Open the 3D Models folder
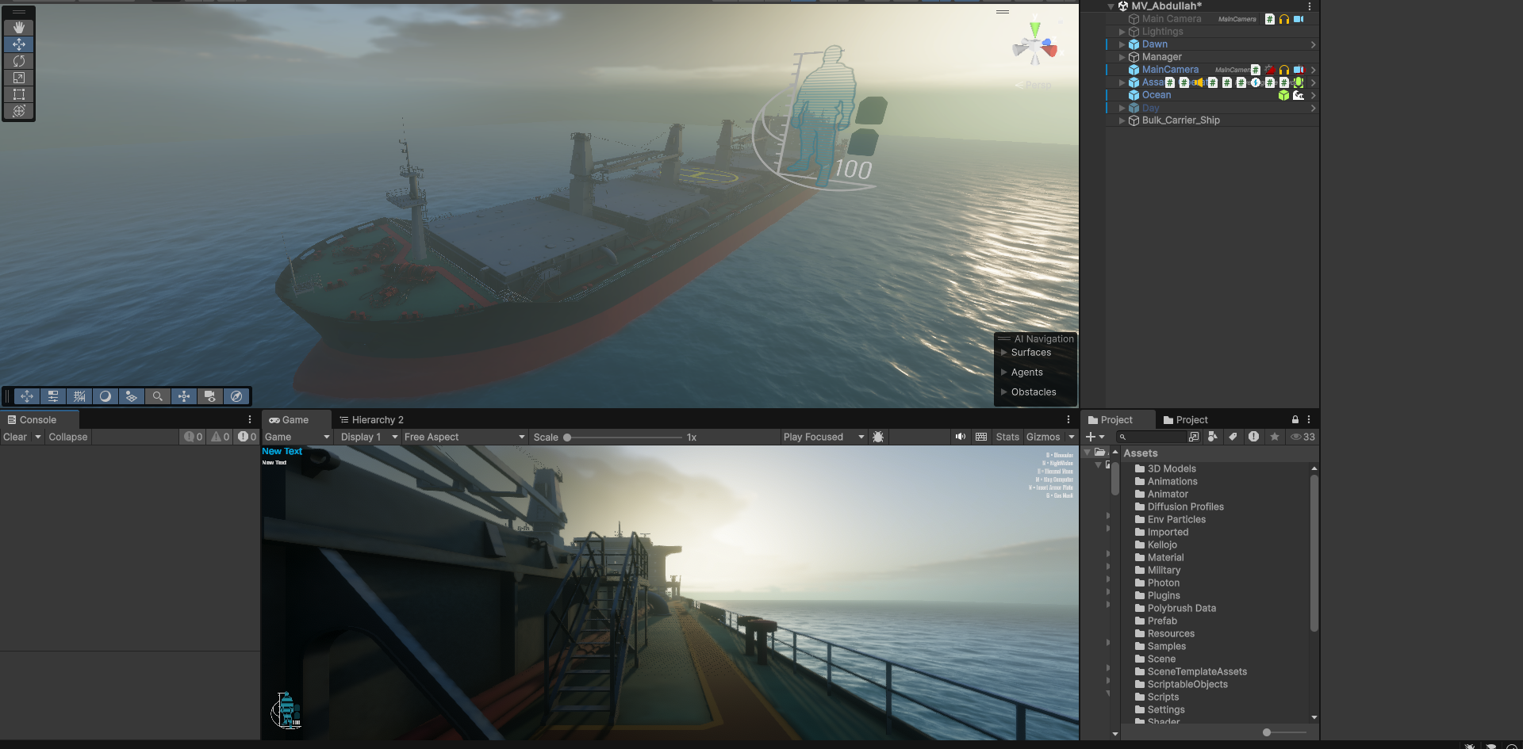Image resolution: width=1523 pixels, height=749 pixels. point(1165,469)
